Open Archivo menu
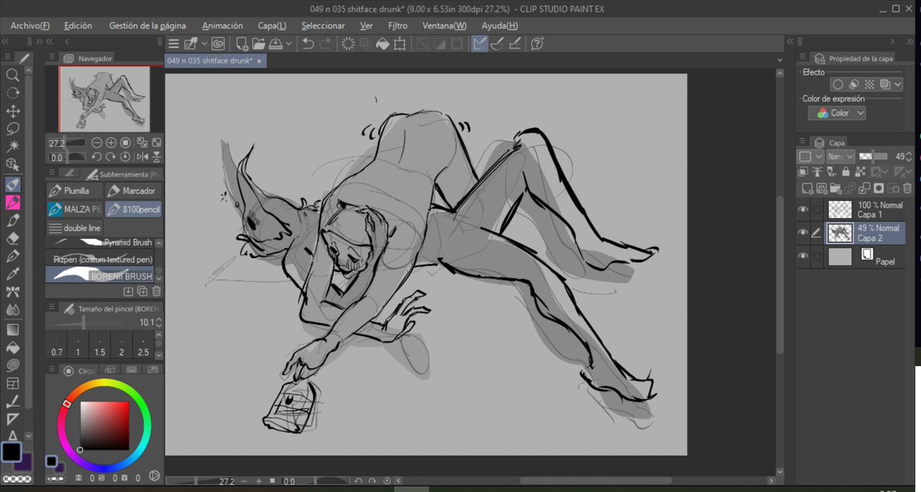This screenshot has height=492, width=921. click(30, 25)
